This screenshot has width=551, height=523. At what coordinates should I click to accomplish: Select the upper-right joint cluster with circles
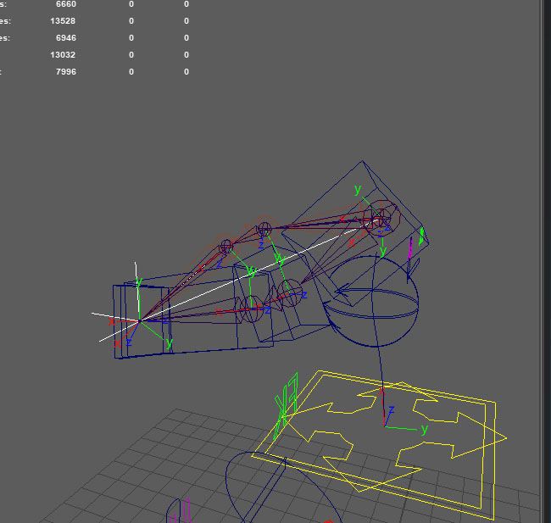376,218
